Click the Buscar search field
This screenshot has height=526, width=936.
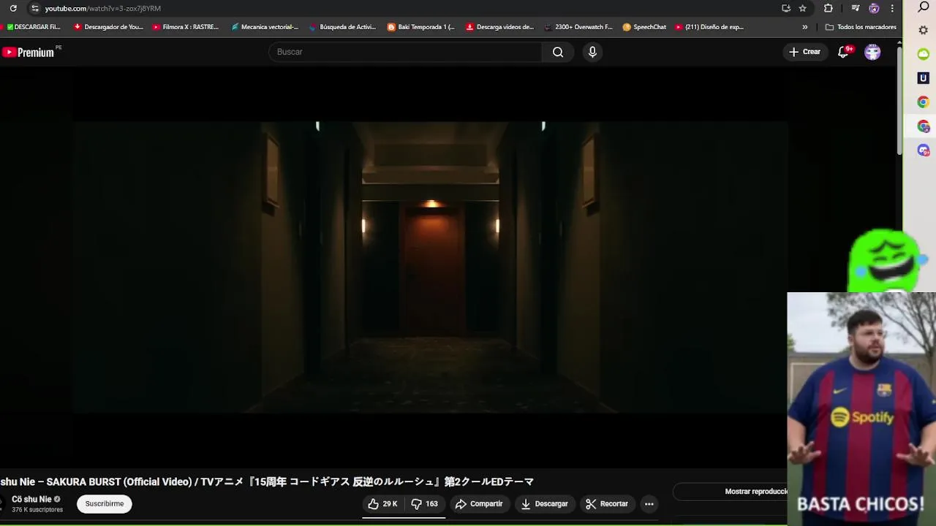(x=406, y=52)
